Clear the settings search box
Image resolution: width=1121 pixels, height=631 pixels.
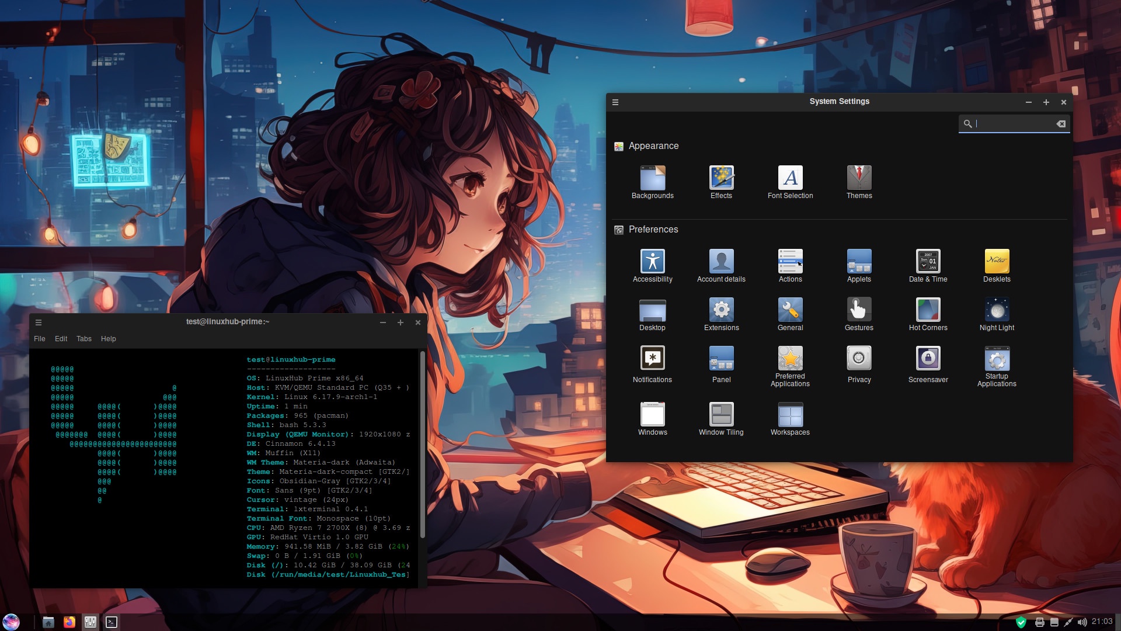1061,124
